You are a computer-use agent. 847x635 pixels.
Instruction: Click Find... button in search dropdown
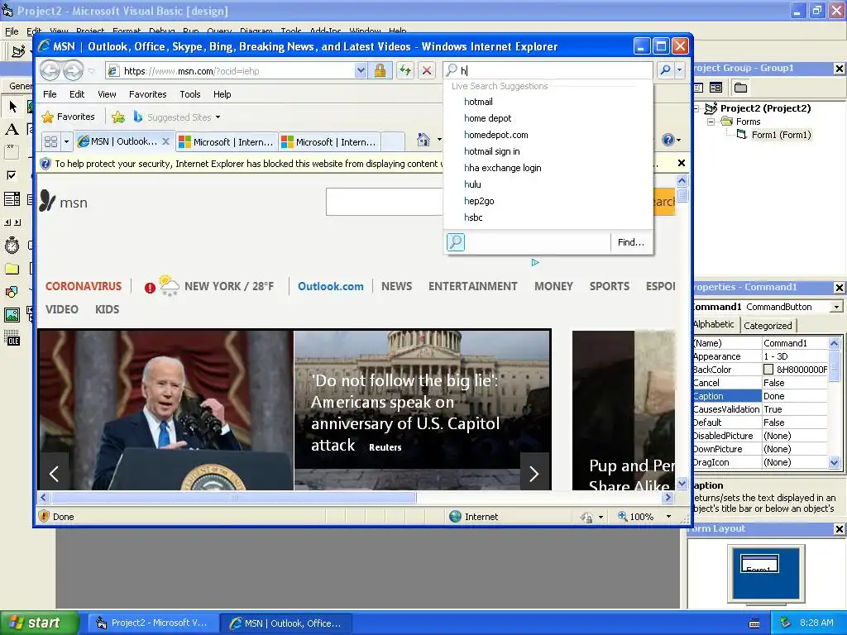(x=631, y=242)
